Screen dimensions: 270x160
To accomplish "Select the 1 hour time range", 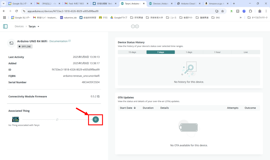I will pyautogui.click(x=217, y=52).
